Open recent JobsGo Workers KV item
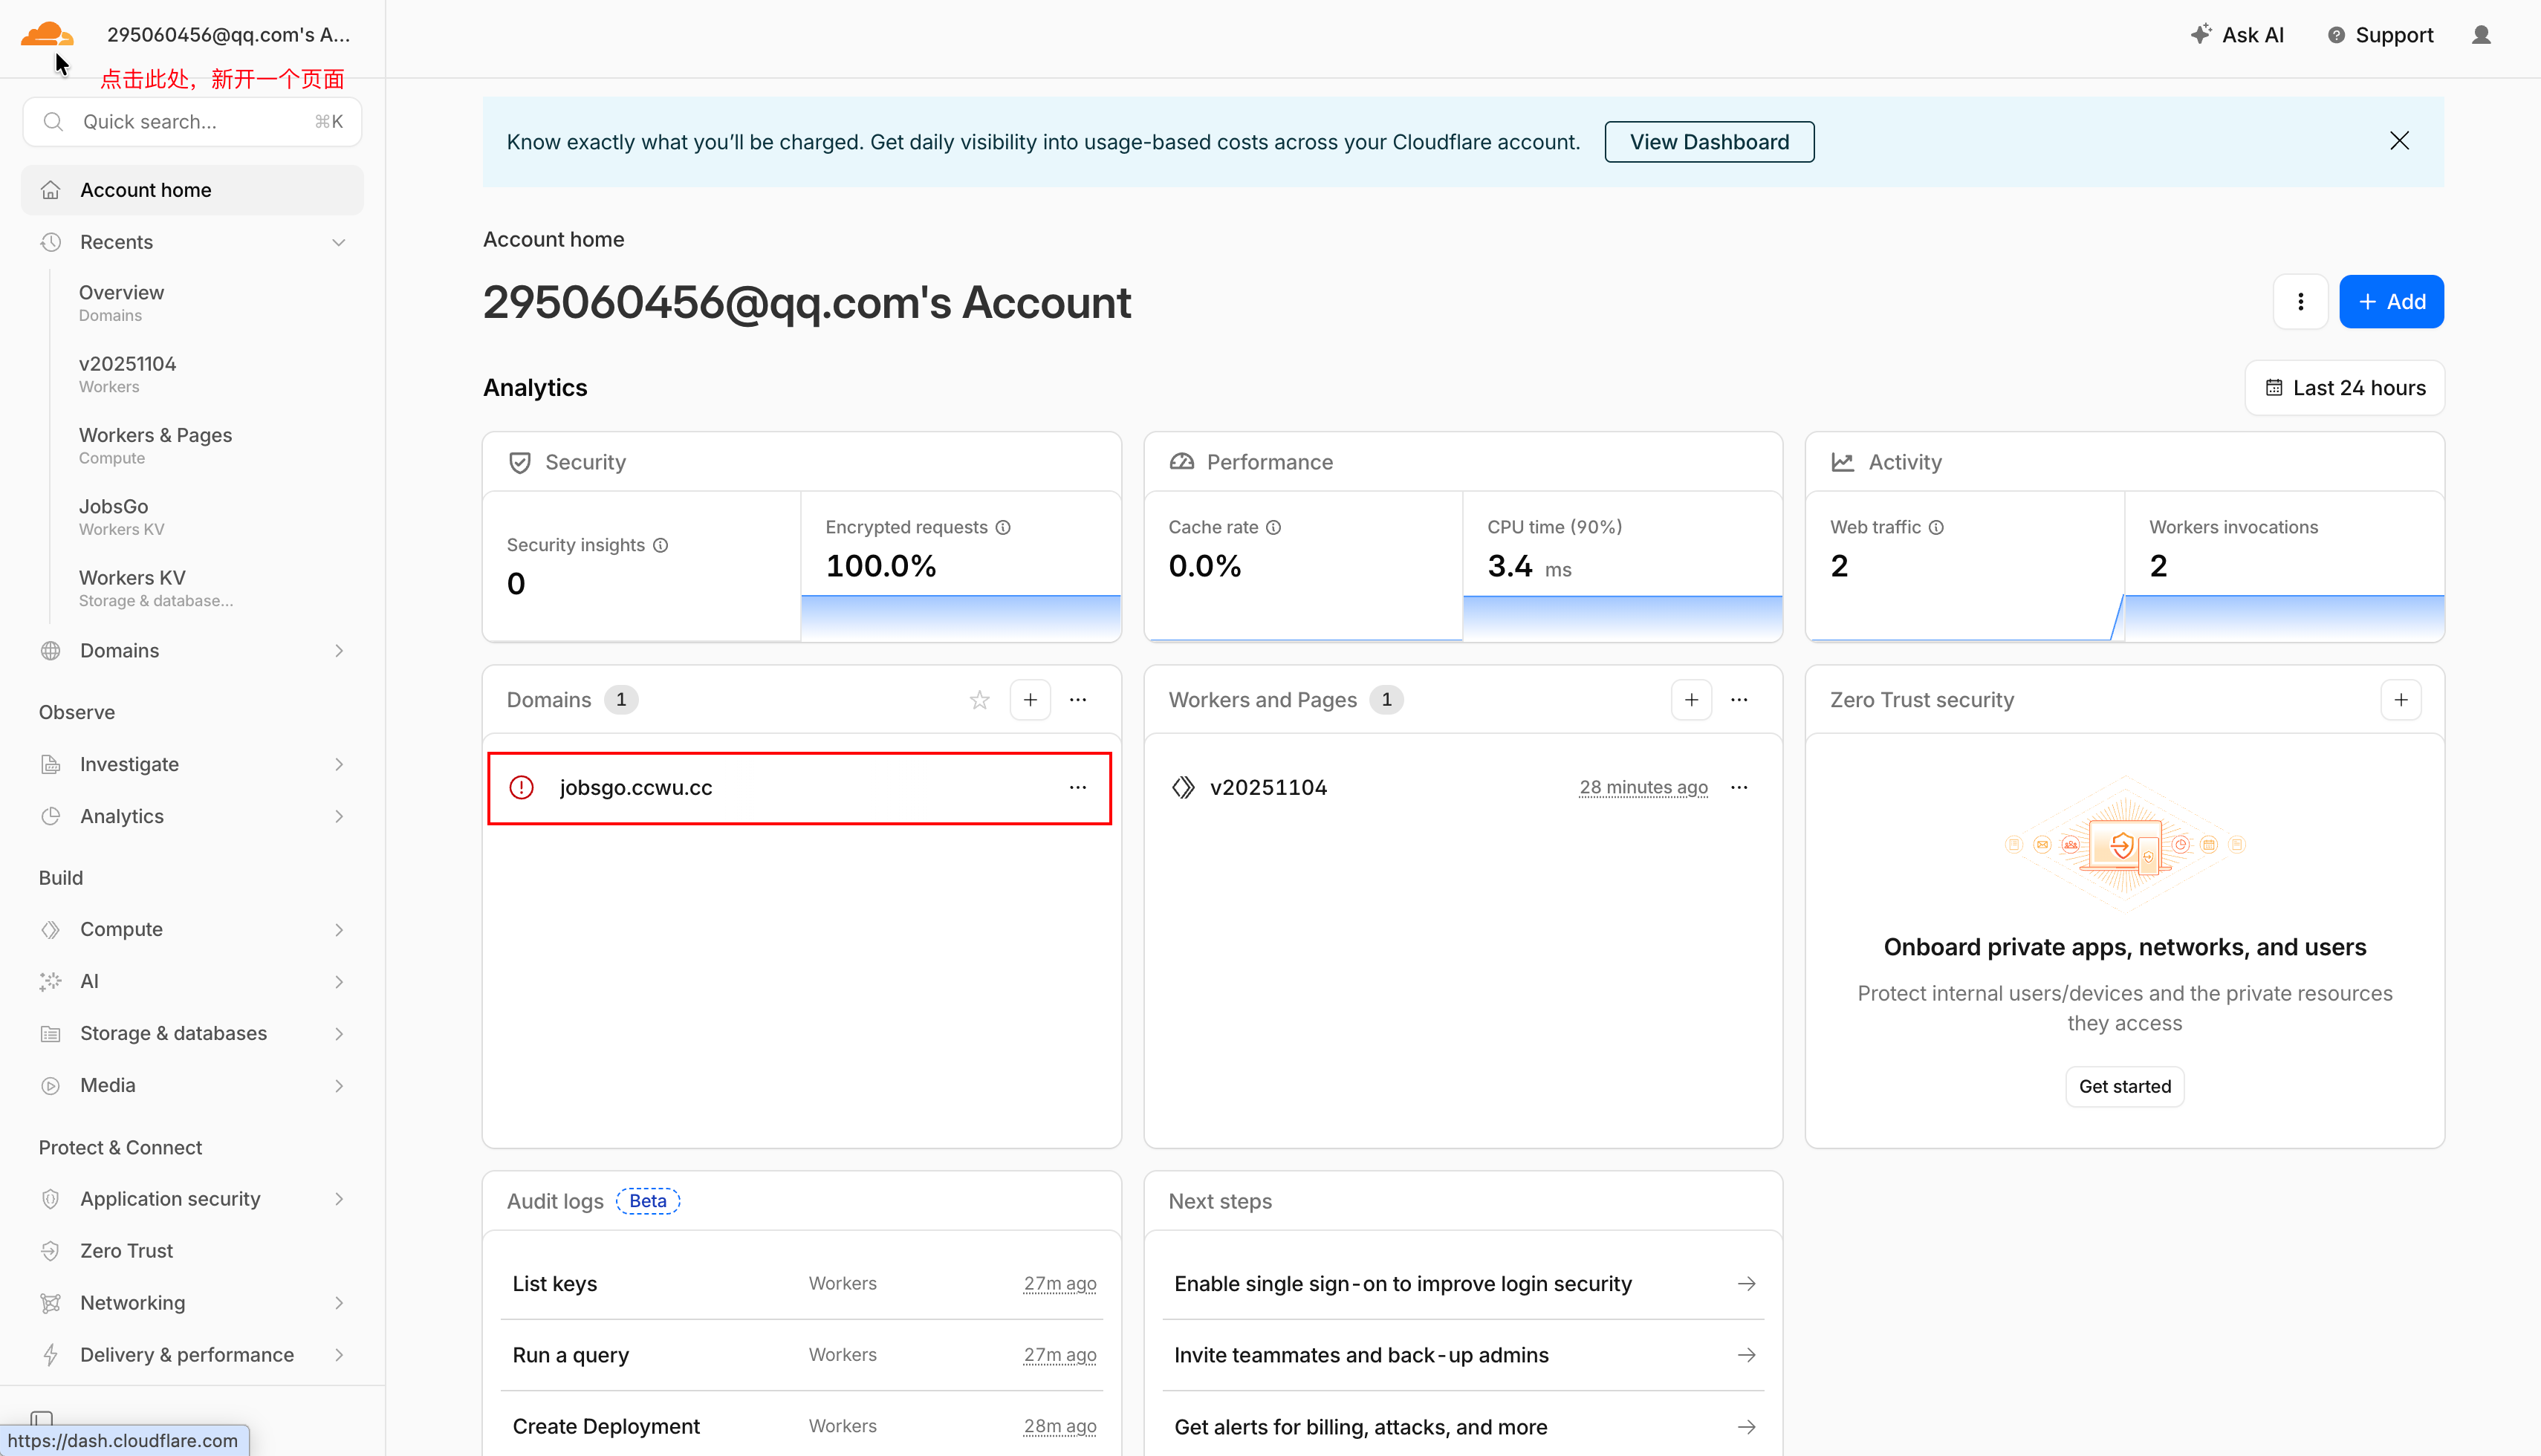Viewport: 2541px width, 1456px height. (121, 517)
